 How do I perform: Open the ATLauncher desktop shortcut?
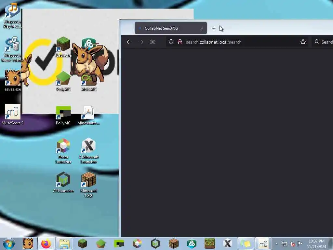pyautogui.click(x=63, y=182)
